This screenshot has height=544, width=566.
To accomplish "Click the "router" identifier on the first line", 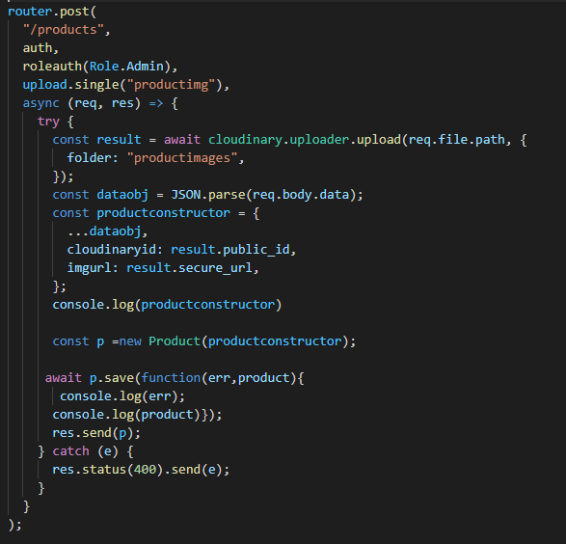I will click(x=30, y=12).
